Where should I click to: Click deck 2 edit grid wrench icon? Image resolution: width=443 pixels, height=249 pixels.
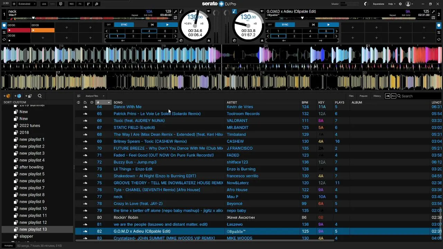point(433,11)
